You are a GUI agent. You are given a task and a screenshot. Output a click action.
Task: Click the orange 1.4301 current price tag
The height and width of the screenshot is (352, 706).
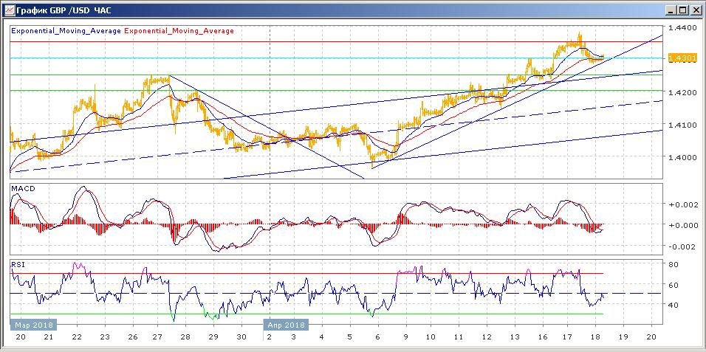[679, 58]
